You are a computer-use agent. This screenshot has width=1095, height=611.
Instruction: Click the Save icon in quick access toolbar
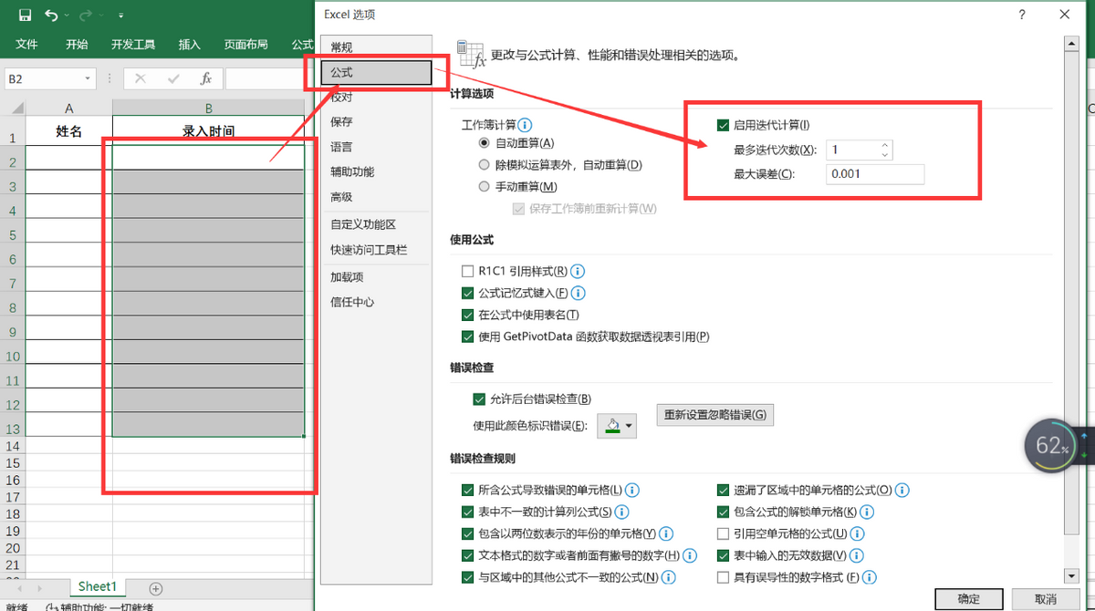tap(25, 16)
